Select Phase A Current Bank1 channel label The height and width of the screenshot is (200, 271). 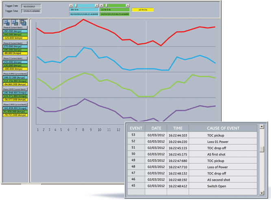15,28
